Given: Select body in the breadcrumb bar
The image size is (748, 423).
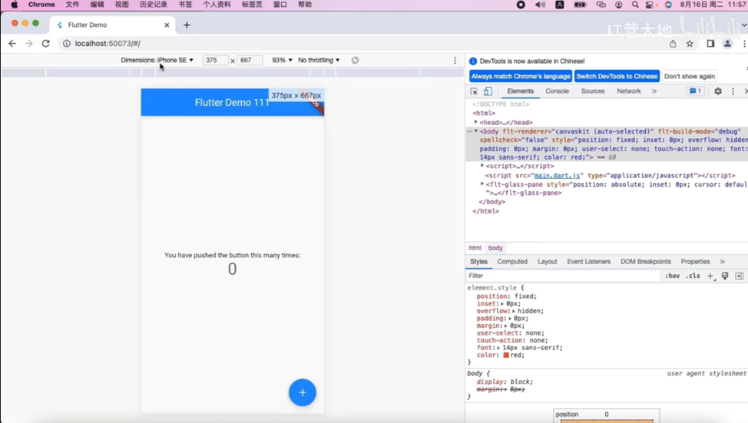Looking at the screenshot, I should click(x=495, y=248).
